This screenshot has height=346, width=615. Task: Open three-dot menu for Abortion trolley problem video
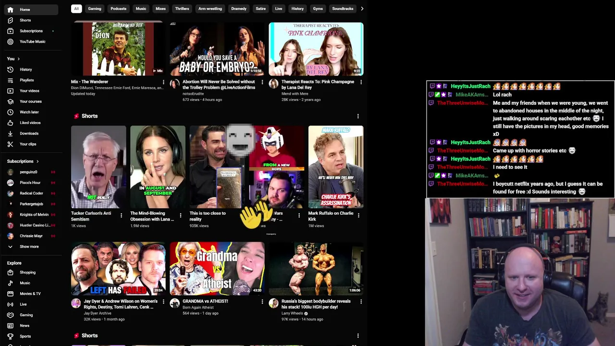[262, 82]
